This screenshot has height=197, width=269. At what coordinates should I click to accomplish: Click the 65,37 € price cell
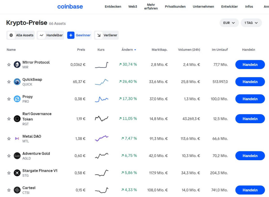click(79, 82)
